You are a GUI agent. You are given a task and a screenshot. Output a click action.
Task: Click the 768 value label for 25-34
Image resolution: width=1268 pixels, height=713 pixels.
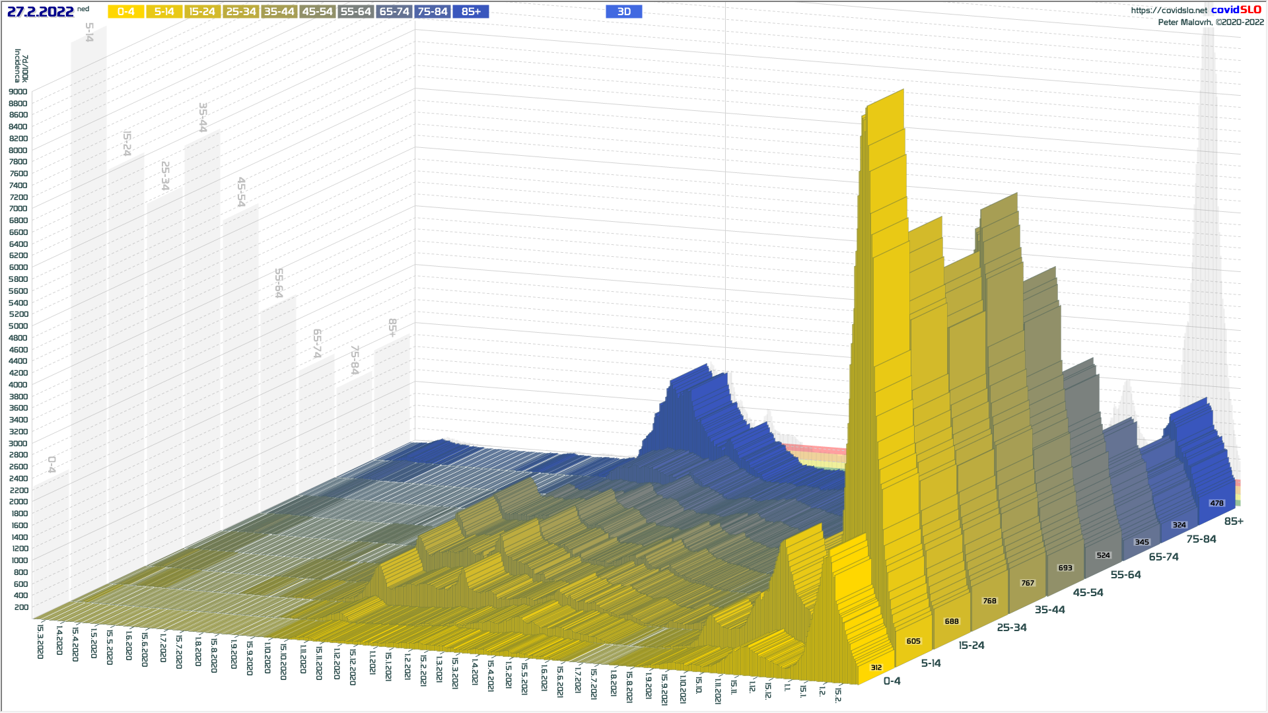(x=989, y=601)
